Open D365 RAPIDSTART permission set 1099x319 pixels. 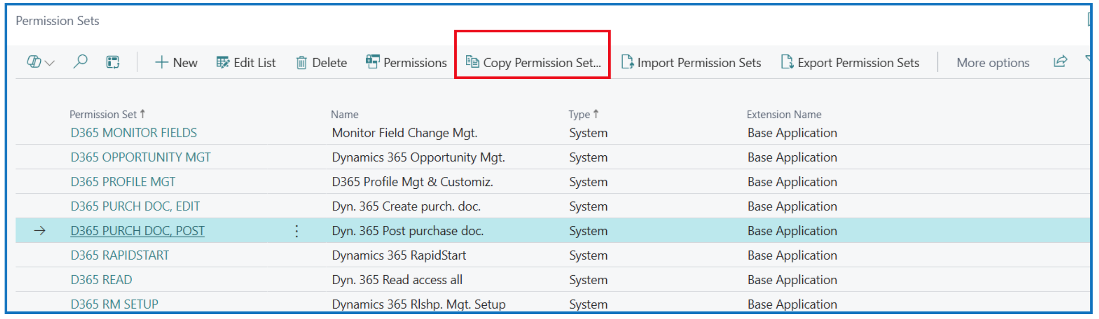pyautogui.click(x=120, y=255)
